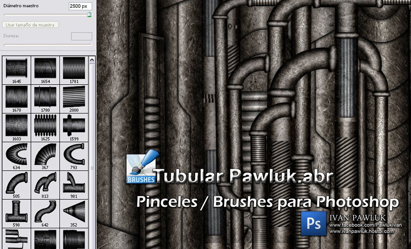Click the Diámetro maestro size field
Viewport: 411px width, 249px height.
coord(81,6)
